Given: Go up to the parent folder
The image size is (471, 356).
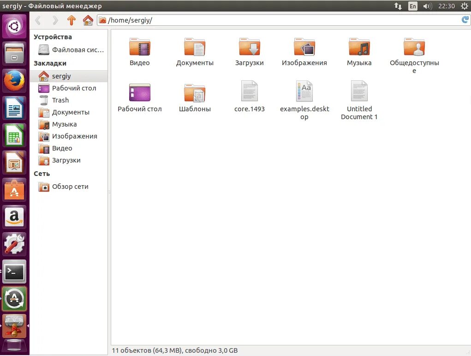Looking at the screenshot, I should click(x=72, y=20).
